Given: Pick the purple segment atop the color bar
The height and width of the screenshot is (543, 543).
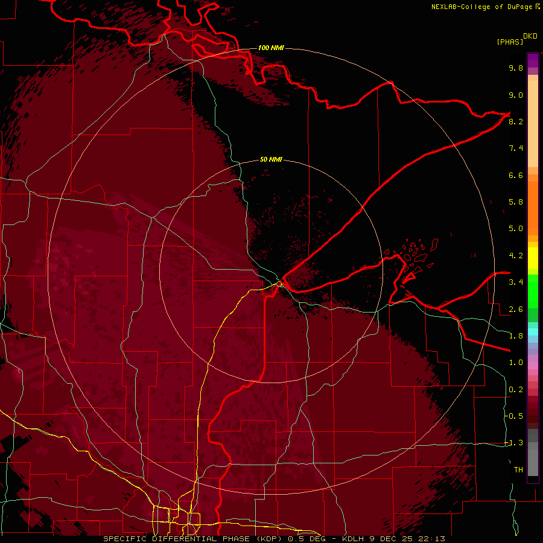Looking at the screenshot, I should click(x=533, y=60).
